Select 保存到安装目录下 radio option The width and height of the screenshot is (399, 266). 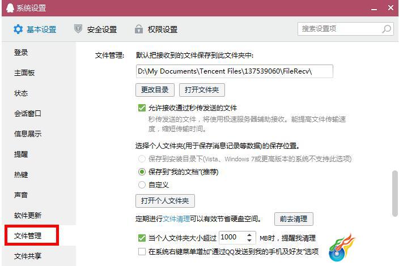tap(142, 159)
